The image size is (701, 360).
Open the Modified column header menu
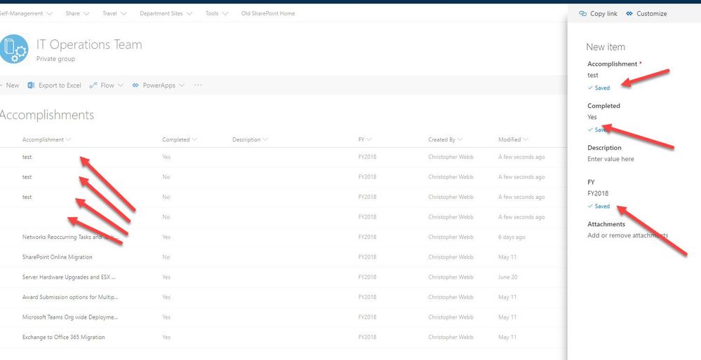point(513,139)
